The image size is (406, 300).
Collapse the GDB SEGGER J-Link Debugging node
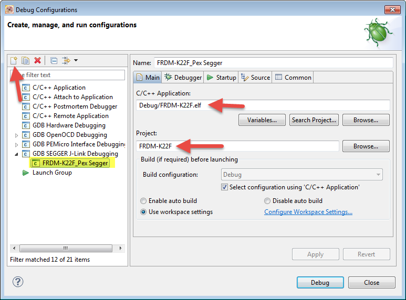point(17,154)
